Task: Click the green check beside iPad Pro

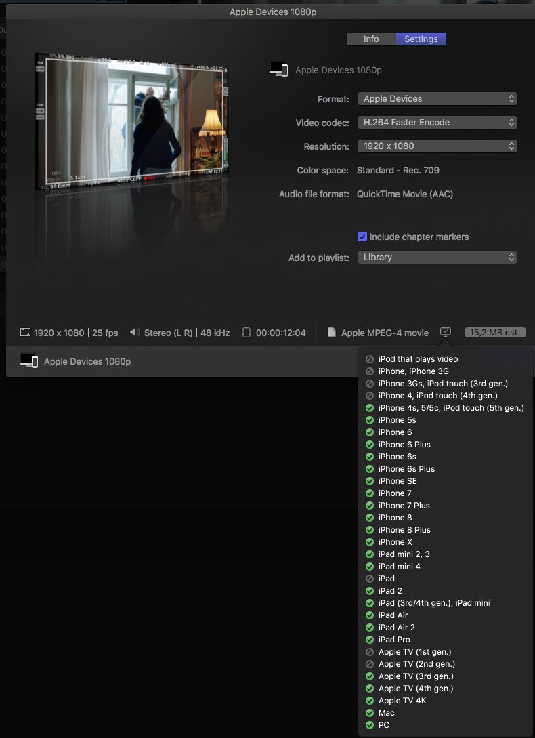Action: click(x=370, y=640)
